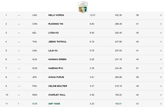Favorite Hannah Green using the star
Screen dimensions: 164x107
click(161, 59)
